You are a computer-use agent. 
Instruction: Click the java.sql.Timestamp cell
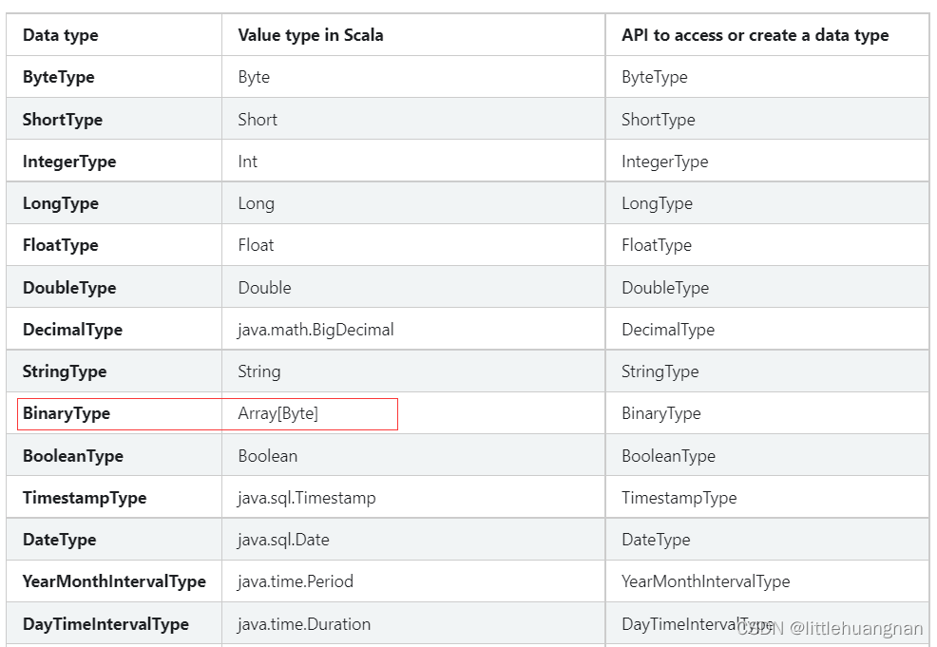pos(307,498)
